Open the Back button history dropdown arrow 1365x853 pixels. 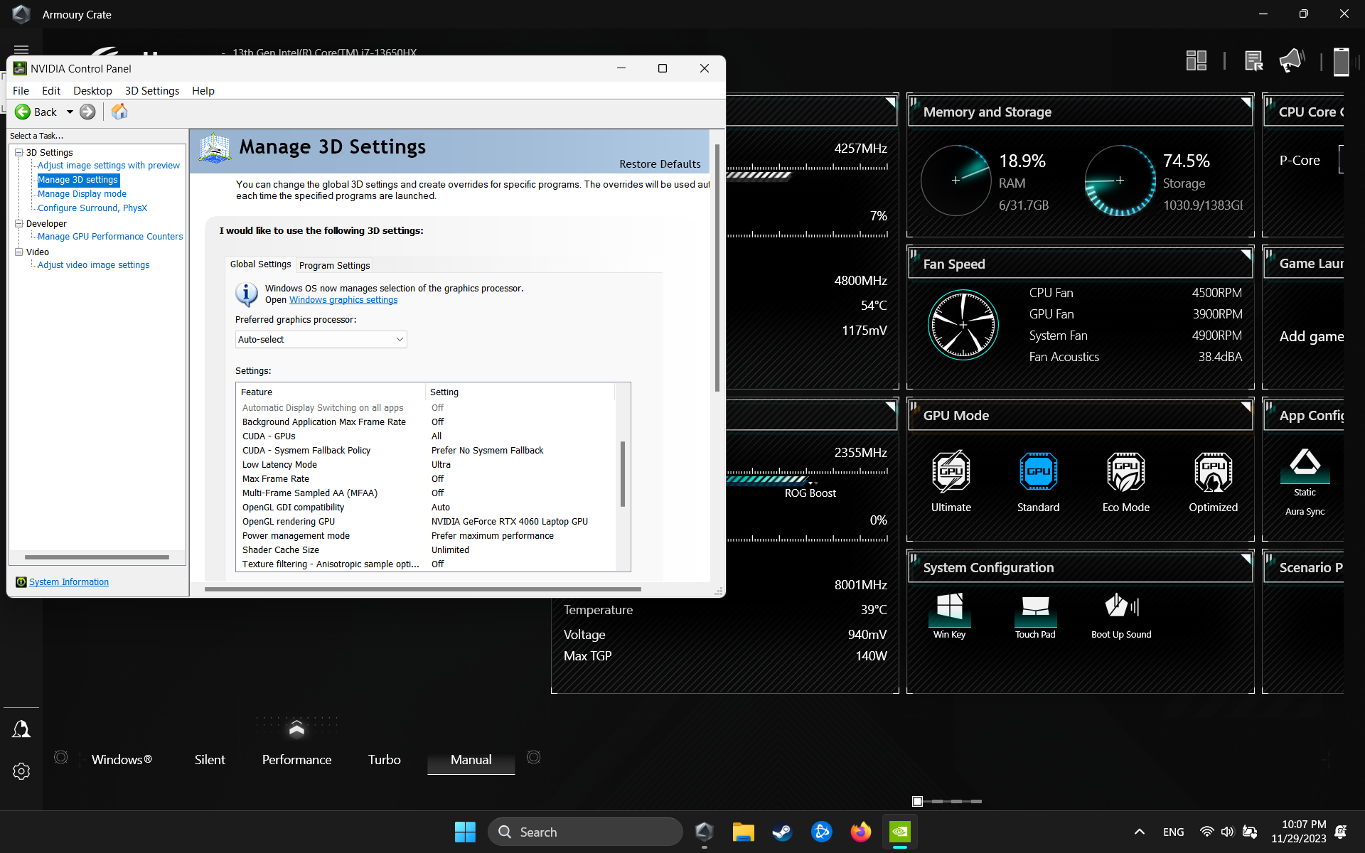tap(70, 112)
